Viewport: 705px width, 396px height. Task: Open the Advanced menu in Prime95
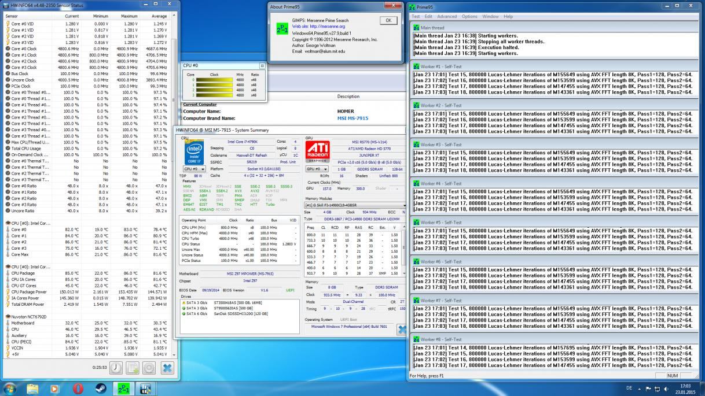pyautogui.click(x=447, y=17)
